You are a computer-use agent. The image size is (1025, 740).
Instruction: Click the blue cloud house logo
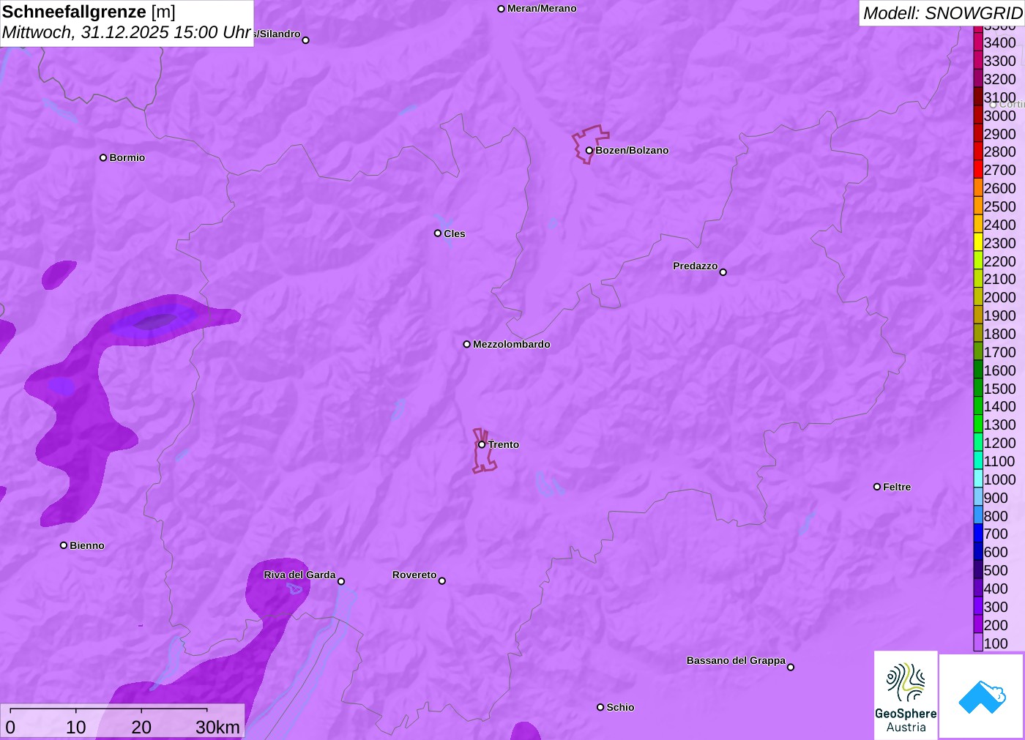pyautogui.click(x=982, y=696)
